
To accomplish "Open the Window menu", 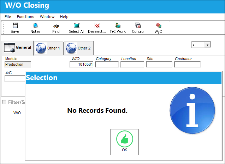I will coord(47,17).
